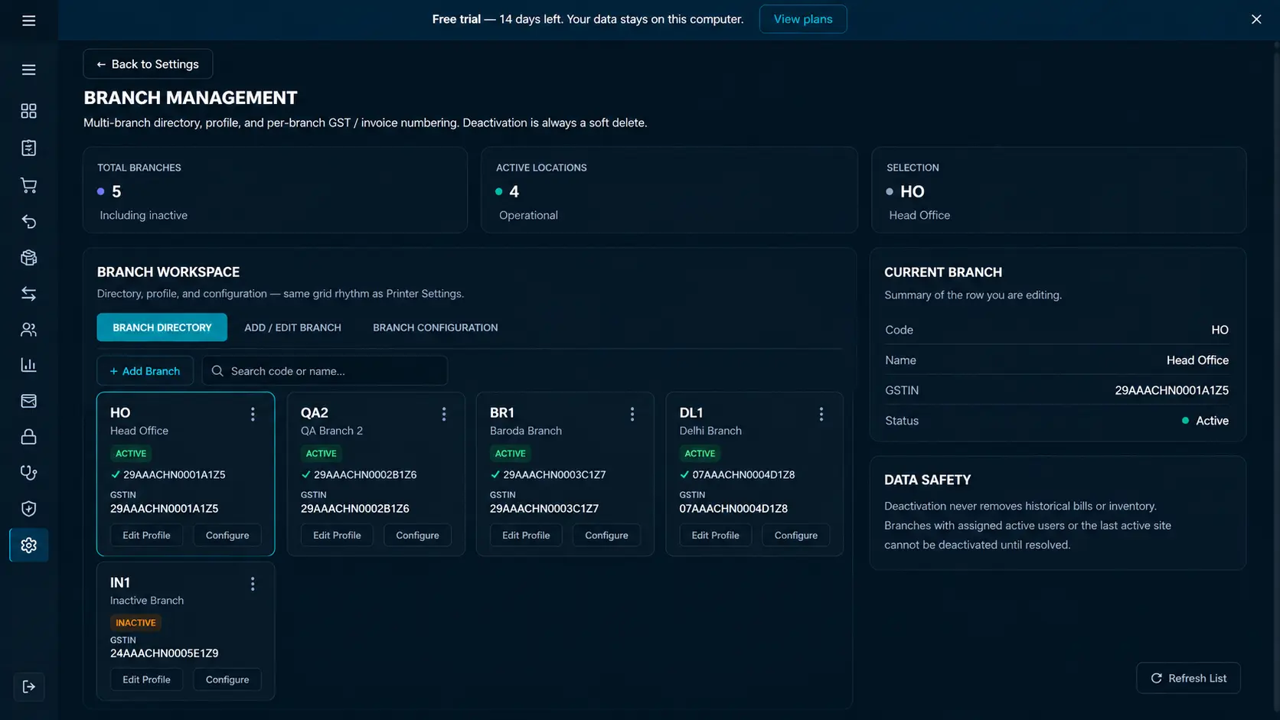The height and width of the screenshot is (720, 1280).
Task: Select the DL1 Delhi Branch card title
Action: tap(691, 412)
